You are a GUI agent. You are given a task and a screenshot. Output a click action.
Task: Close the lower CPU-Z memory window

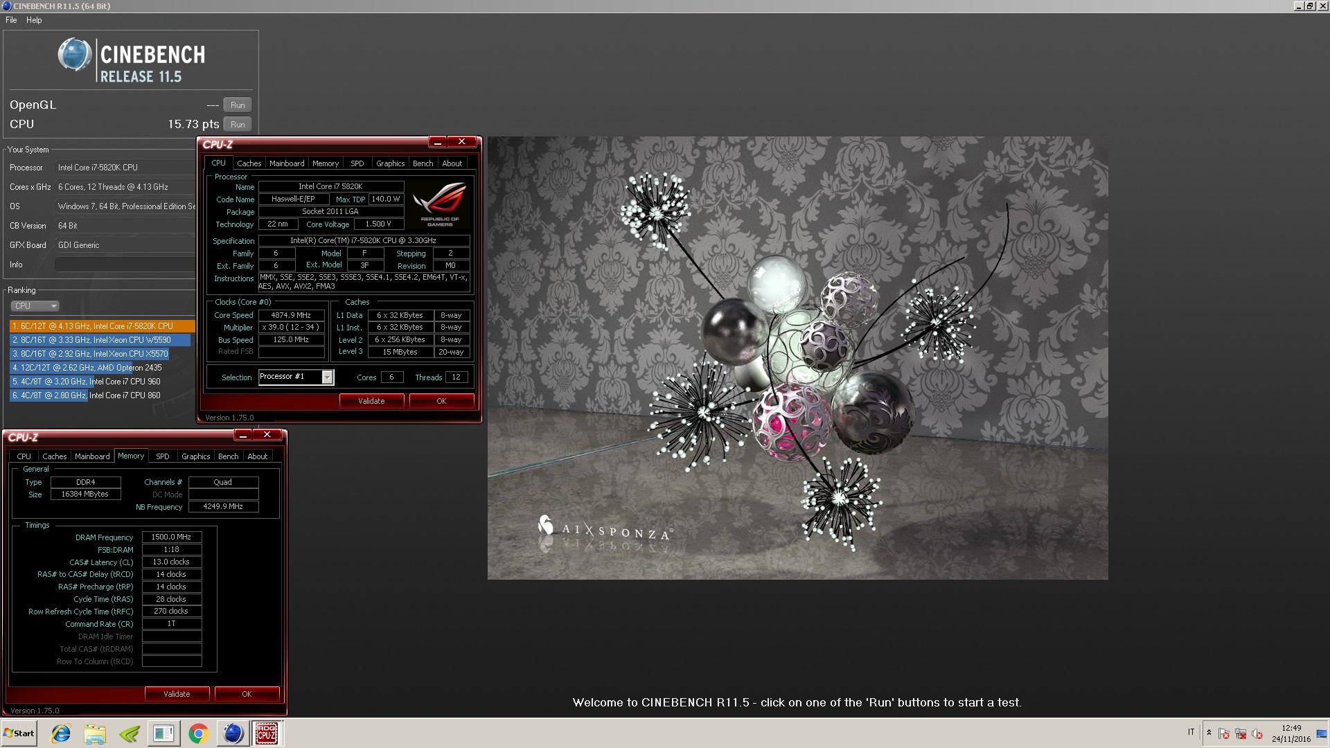(x=267, y=435)
